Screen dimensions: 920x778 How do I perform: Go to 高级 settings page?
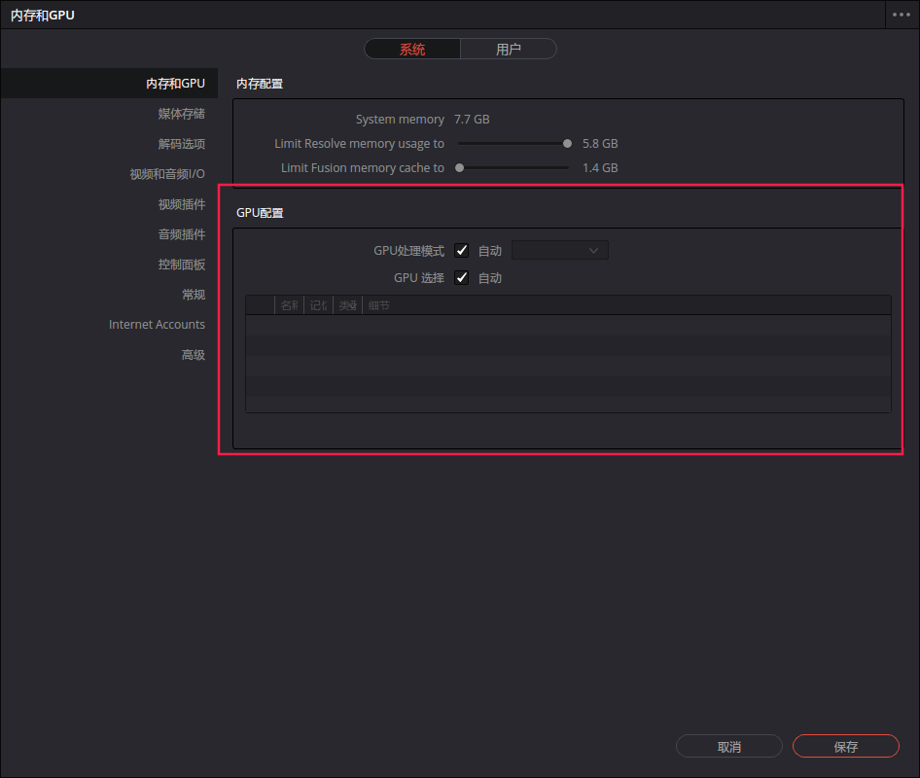[x=193, y=355]
